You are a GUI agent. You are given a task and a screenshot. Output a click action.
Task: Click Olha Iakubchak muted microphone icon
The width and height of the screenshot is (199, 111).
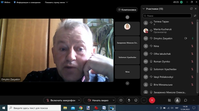192,54
